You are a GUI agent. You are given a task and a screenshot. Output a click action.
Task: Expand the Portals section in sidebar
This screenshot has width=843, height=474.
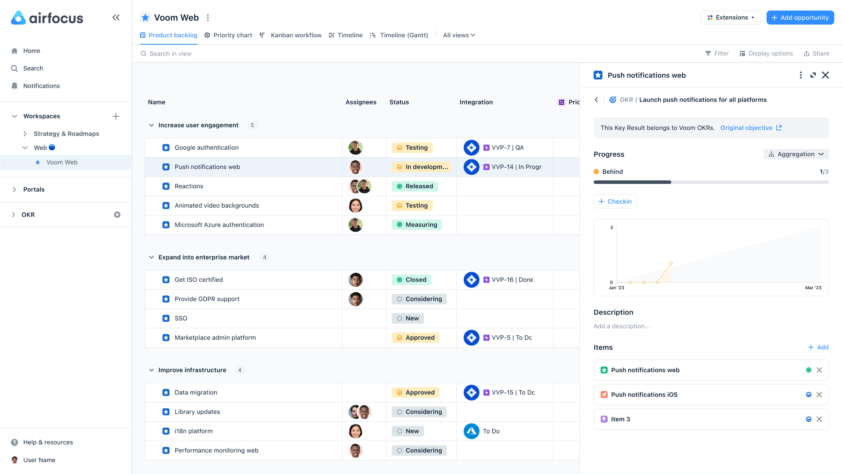(x=14, y=190)
